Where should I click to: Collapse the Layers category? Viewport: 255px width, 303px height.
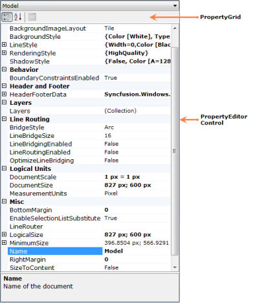(4, 102)
